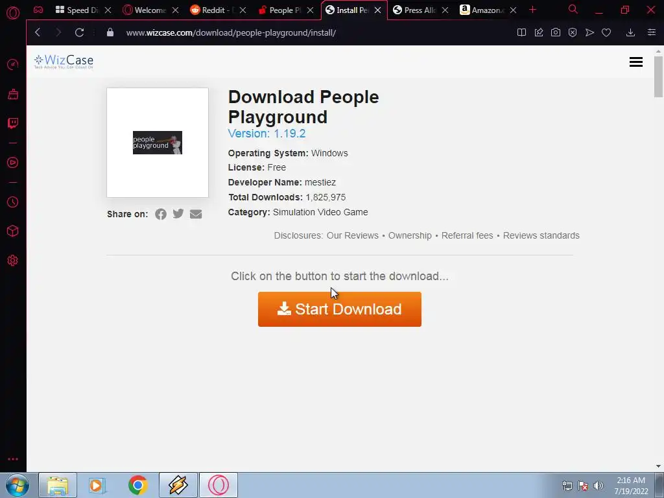664x498 pixels.
Task: Open the WizCase hamburger menu
Action: [x=636, y=62]
